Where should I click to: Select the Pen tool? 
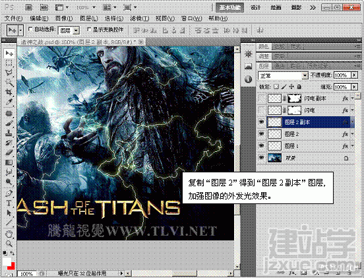click(9, 193)
